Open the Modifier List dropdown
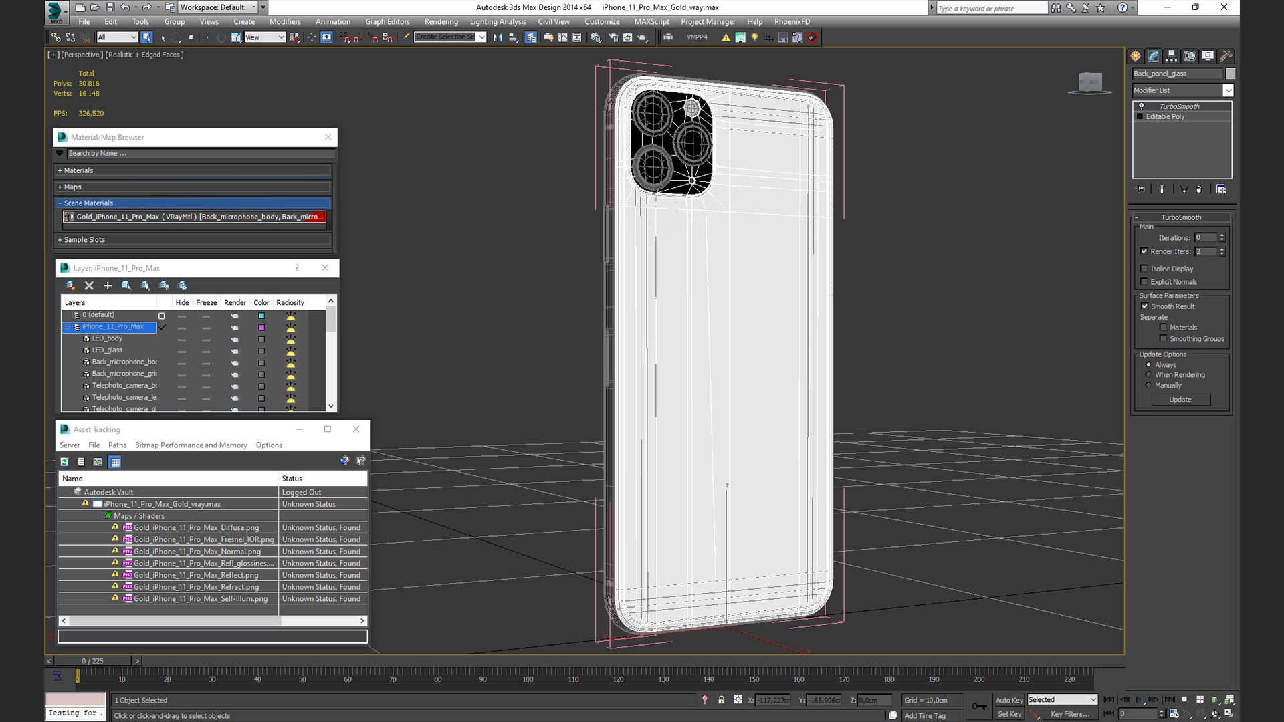Screen dimensions: 1284x722 pyautogui.click(x=1228, y=90)
